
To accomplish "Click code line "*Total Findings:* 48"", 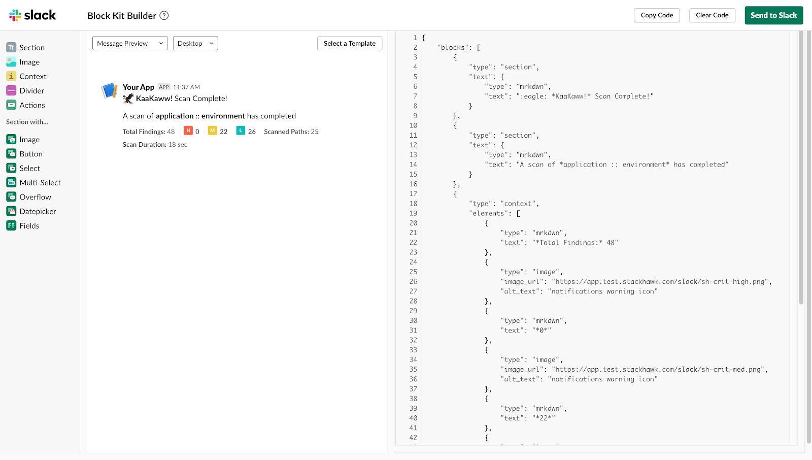I will pos(559,242).
